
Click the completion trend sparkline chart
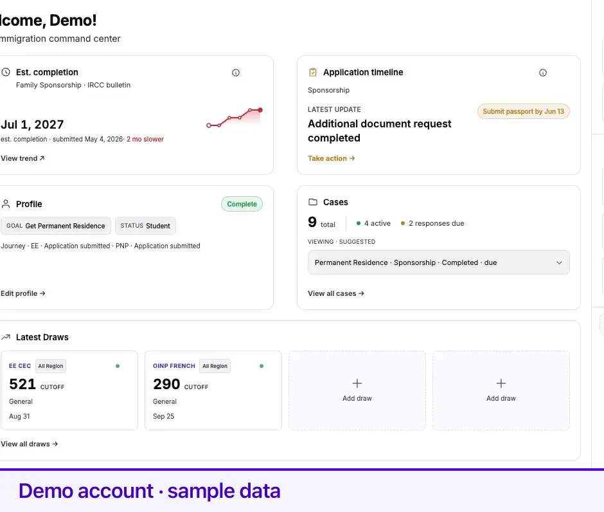[235, 118]
